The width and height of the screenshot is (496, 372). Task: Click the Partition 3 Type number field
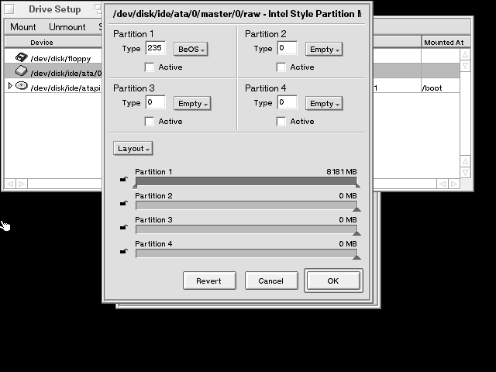point(155,102)
